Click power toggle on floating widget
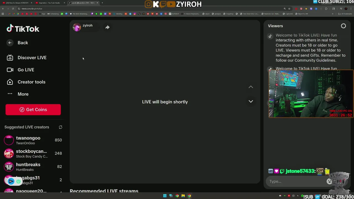 coord(18,181)
